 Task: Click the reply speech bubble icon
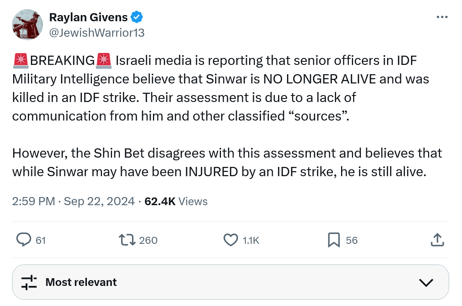(x=24, y=240)
